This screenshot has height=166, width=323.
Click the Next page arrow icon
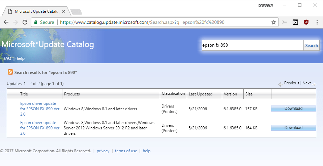(x=314, y=84)
